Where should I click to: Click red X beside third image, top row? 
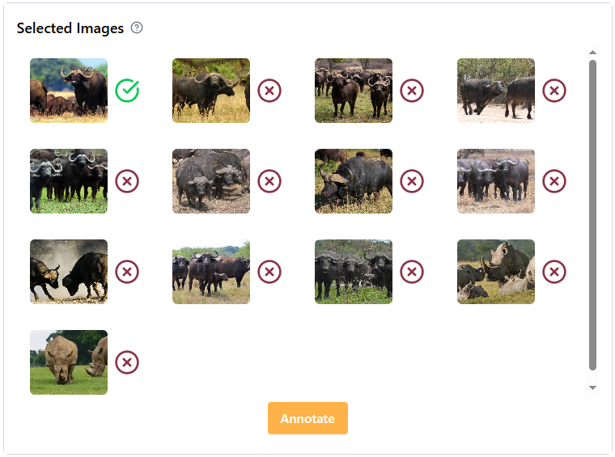(x=412, y=91)
